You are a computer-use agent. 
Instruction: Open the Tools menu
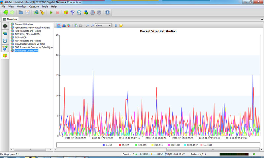tap(45, 7)
